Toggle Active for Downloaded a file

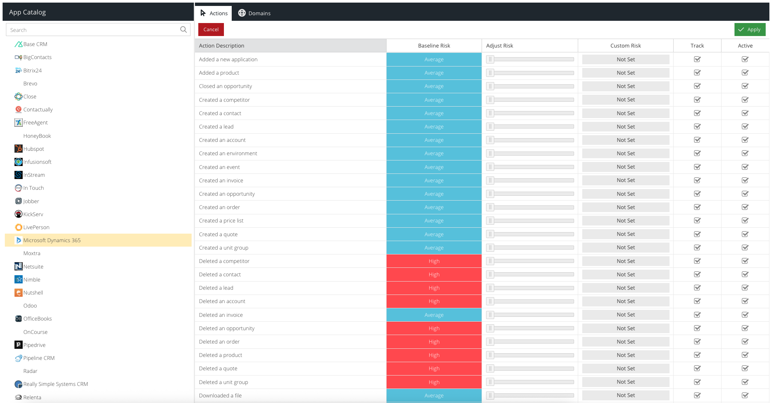pos(745,396)
